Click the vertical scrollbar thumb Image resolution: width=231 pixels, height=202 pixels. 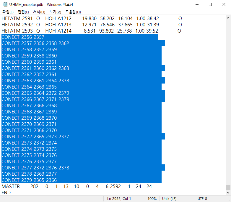click(228, 188)
